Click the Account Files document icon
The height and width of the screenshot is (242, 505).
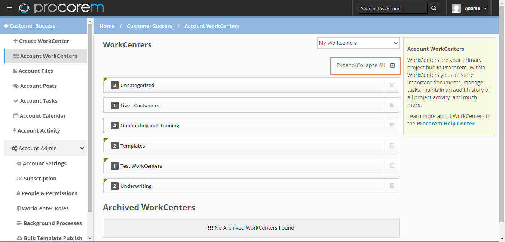click(15, 71)
